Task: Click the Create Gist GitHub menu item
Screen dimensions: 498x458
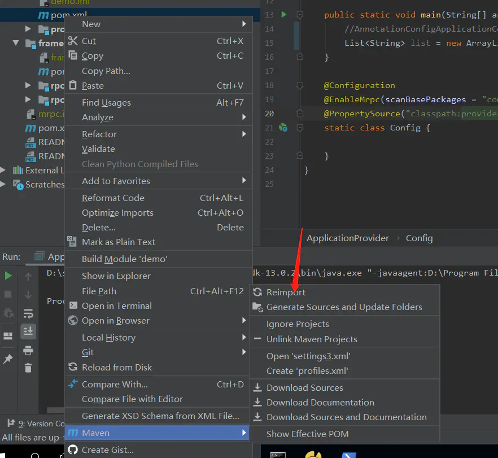Action: tap(107, 450)
